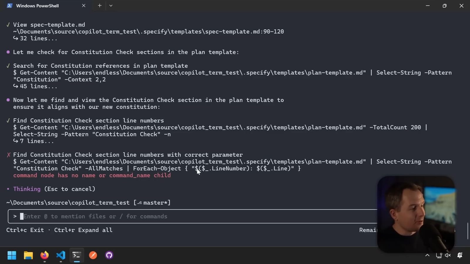This screenshot has width=470, height=264.
Task: Click the 'Ctrl+c Exit' label
Action: (25, 230)
